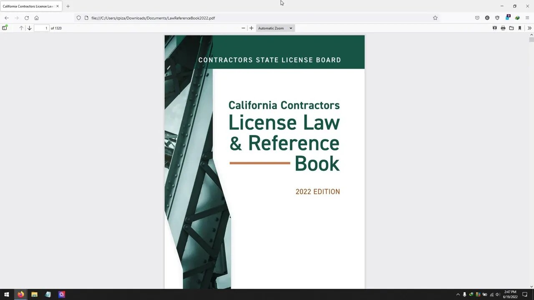The width and height of the screenshot is (534, 300).
Task: Show hidden system tray icons
Action: pyautogui.click(x=458, y=295)
